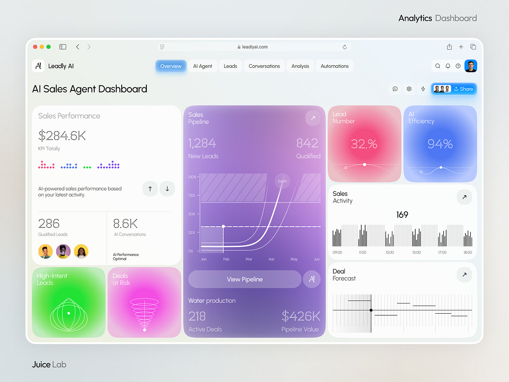The height and width of the screenshot is (382, 509).
Task: Open search with the magnifier icon
Action: point(438,66)
